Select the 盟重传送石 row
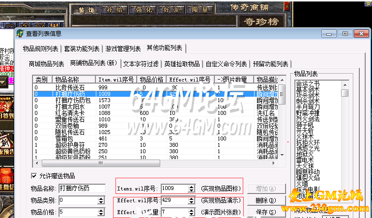372x218 pixels. 155,119
